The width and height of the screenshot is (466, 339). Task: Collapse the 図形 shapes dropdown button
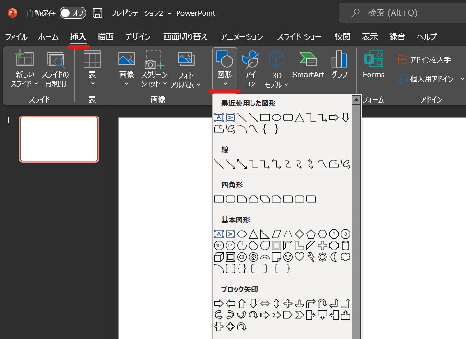225,69
